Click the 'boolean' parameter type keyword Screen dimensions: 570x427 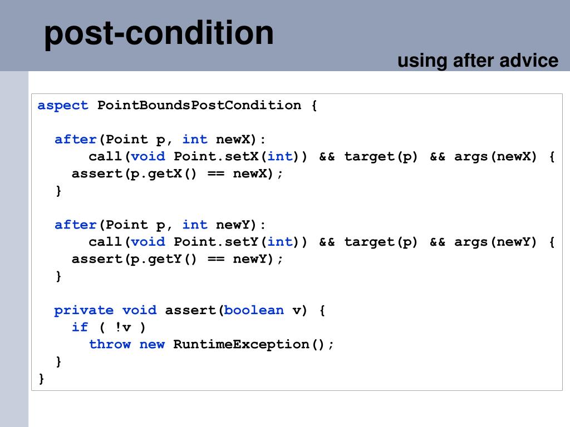(x=254, y=310)
